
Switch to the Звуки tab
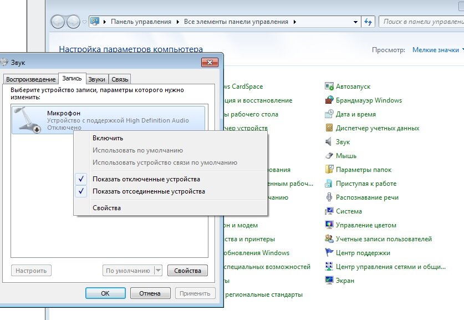coord(97,79)
